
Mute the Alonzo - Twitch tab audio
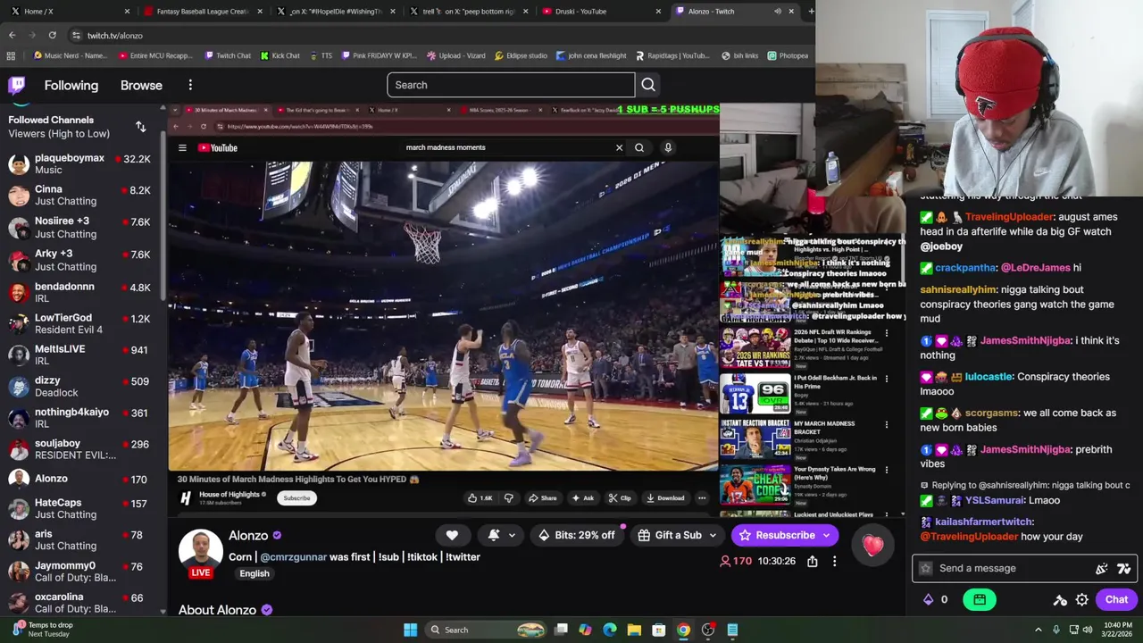778,12
